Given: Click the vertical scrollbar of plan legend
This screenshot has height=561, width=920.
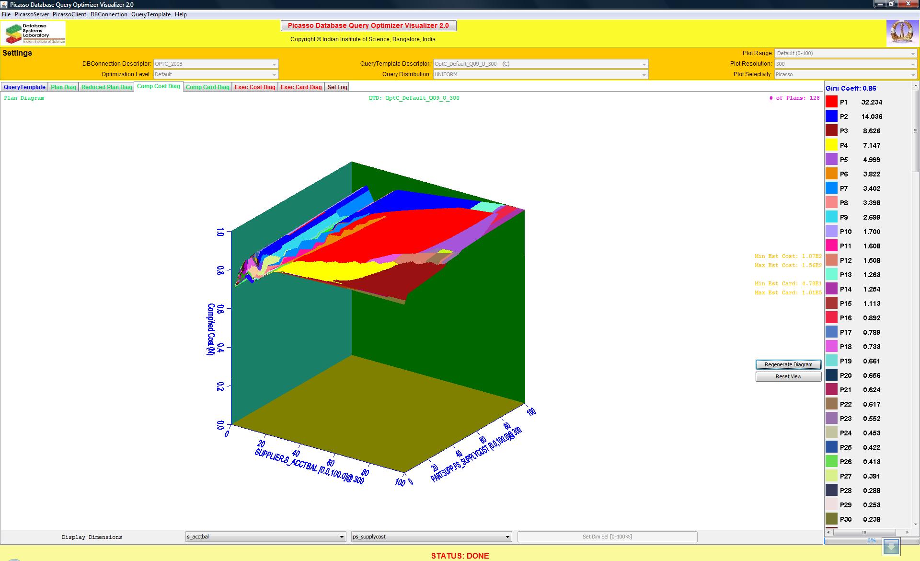Looking at the screenshot, I should 915,130.
